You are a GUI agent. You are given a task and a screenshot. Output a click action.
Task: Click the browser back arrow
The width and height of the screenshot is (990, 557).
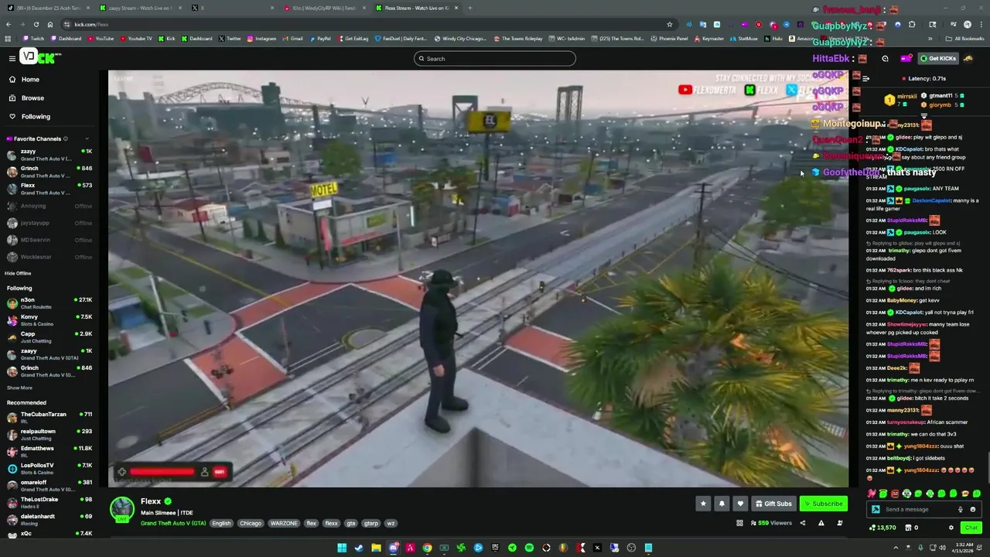(x=9, y=24)
